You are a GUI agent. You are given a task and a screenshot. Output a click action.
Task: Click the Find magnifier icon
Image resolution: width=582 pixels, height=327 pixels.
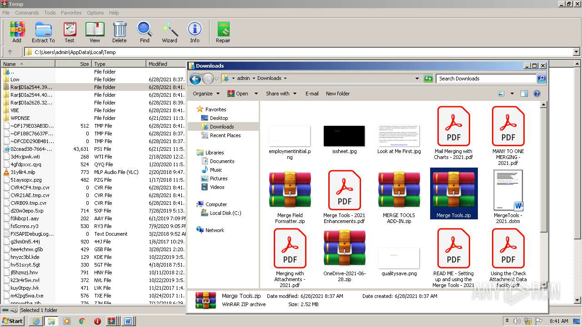(145, 32)
